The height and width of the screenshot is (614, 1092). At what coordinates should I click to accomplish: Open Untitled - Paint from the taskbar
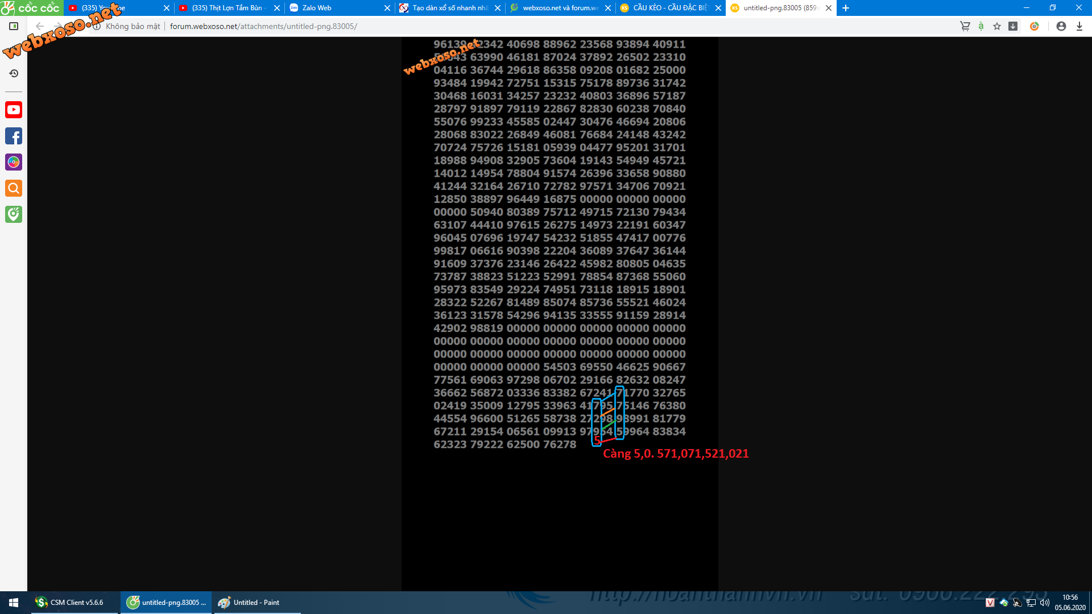pos(257,603)
